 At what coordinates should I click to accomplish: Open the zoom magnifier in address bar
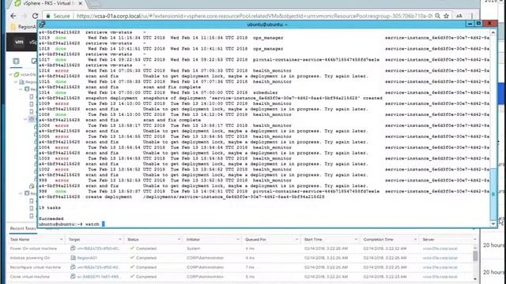437,16
